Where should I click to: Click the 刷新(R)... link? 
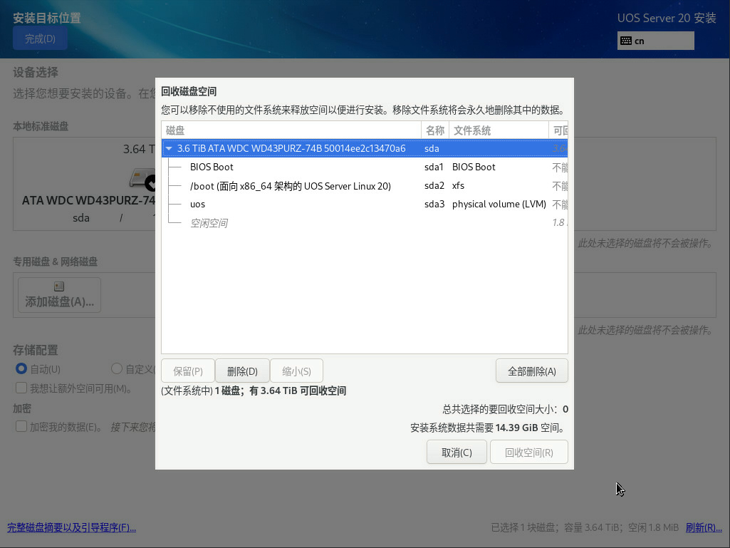point(704,527)
